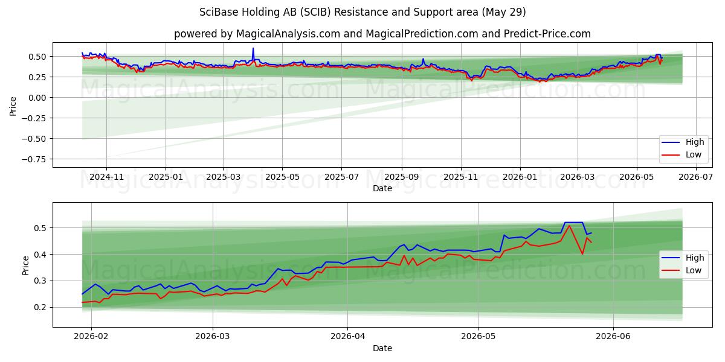
Task: Click the '0.00' price tick on upper chart
Action: (x=39, y=98)
